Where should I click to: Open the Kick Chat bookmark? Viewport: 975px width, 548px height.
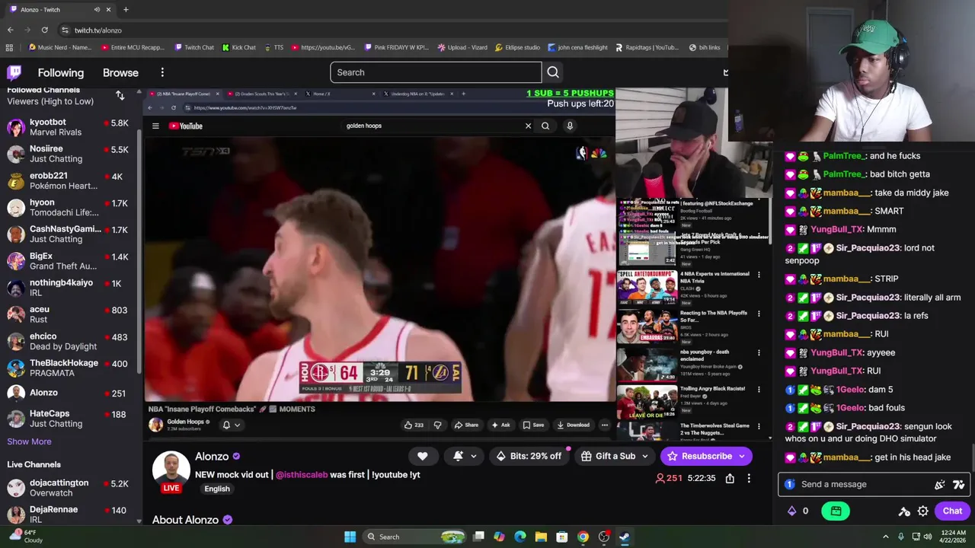[238, 47]
